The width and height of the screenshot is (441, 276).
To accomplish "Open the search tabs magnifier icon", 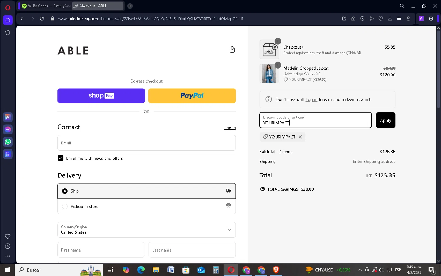I will coord(402,6).
